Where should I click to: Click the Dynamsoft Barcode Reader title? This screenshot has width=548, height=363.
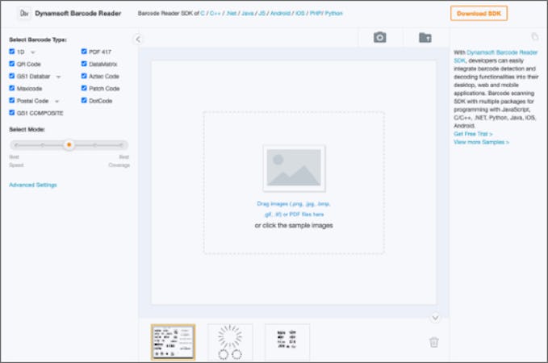(x=78, y=13)
